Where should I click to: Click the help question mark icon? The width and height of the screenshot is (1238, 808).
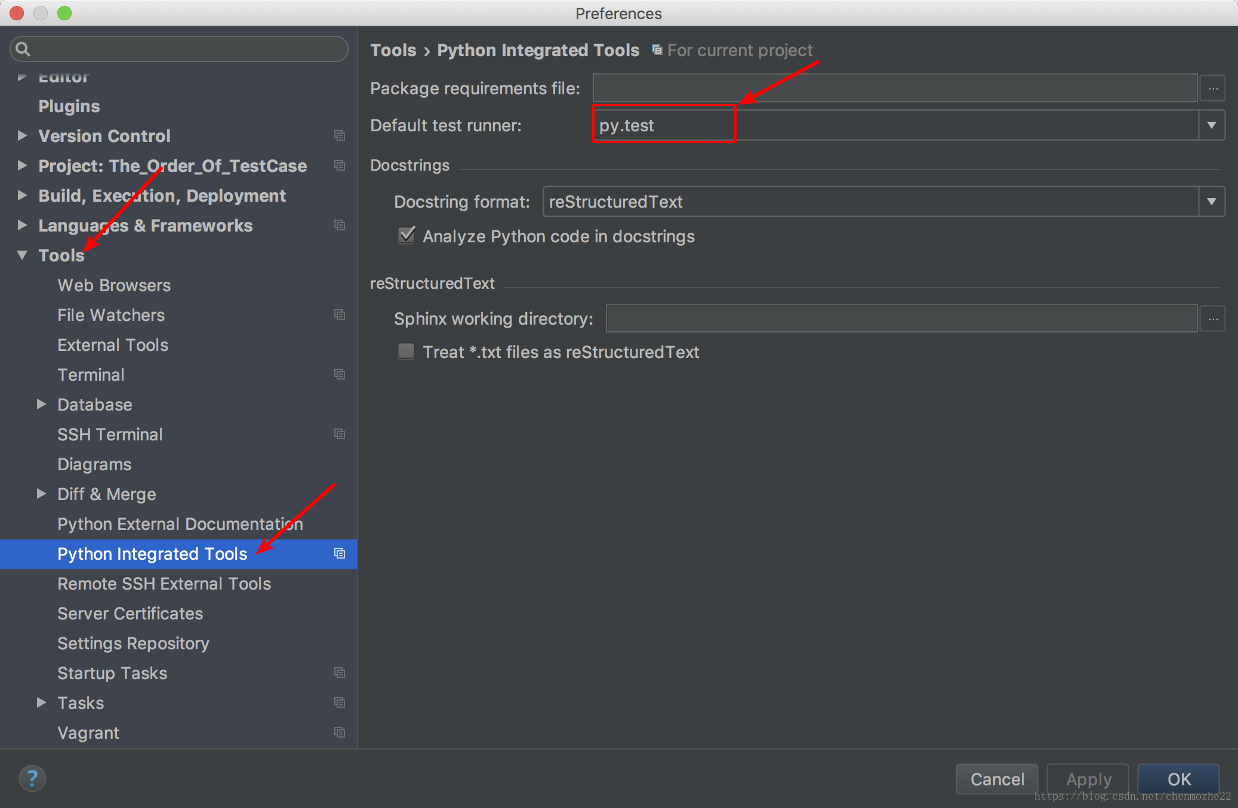pos(32,778)
